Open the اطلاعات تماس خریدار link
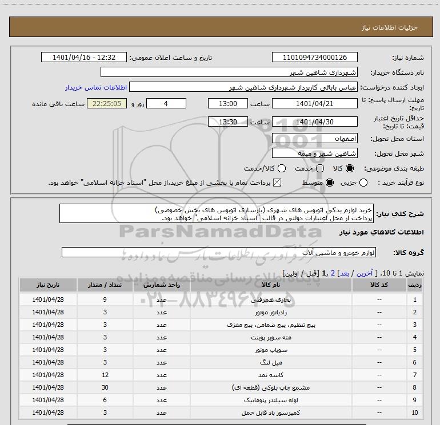This screenshot has height=425, width=440. tap(96, 87)
